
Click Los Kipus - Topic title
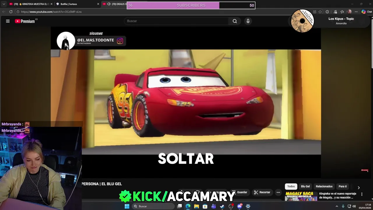(341, 19)
